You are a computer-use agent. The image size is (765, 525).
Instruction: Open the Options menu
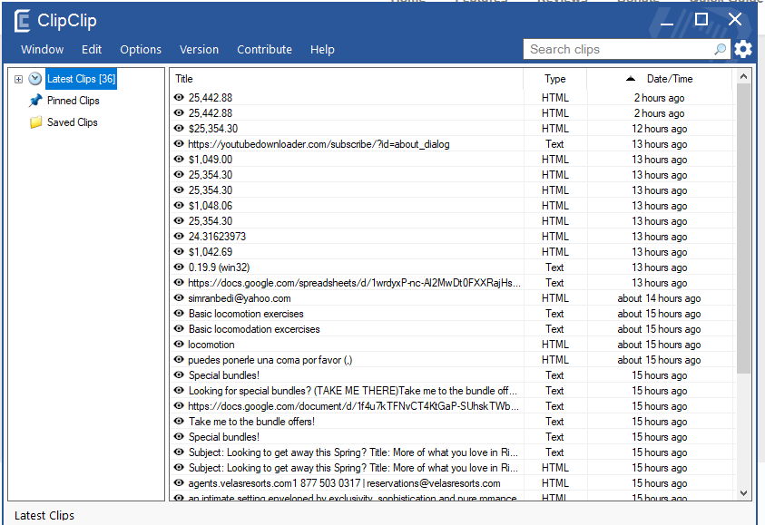[141, 49]
